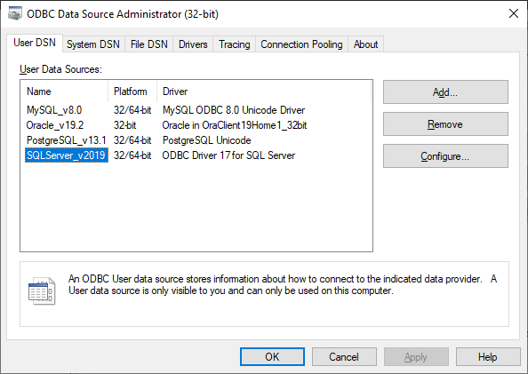Click ODBC Driver 17 for SQL Server cell
Screen dimensions: 528x374
(228, 155)
